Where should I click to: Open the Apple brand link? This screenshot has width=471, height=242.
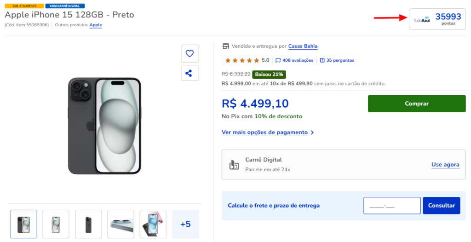(96, 25)
